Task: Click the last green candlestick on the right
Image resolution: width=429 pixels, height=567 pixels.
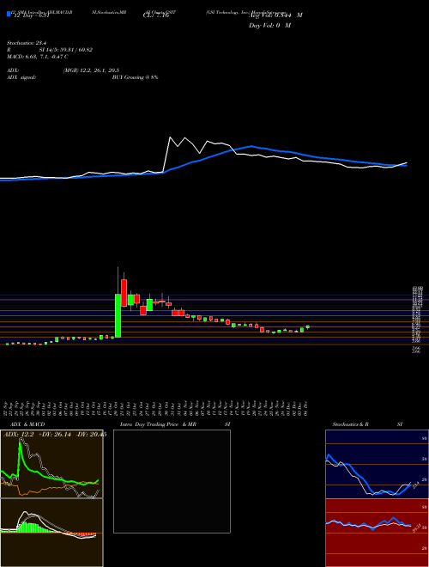Action: (x=308, y=326)
